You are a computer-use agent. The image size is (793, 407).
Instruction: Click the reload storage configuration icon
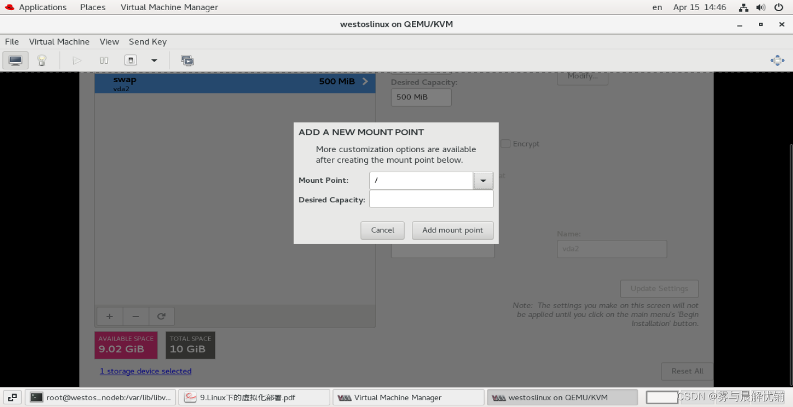[161, 316]
